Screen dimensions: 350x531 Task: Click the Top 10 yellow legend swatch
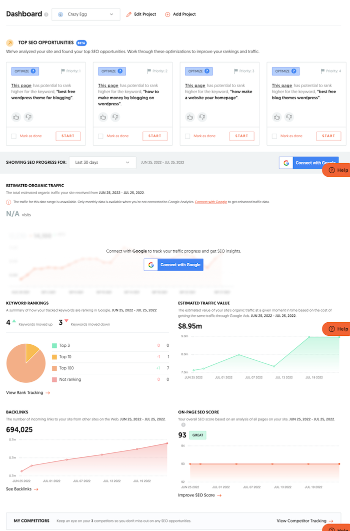[x=54, y=357]
